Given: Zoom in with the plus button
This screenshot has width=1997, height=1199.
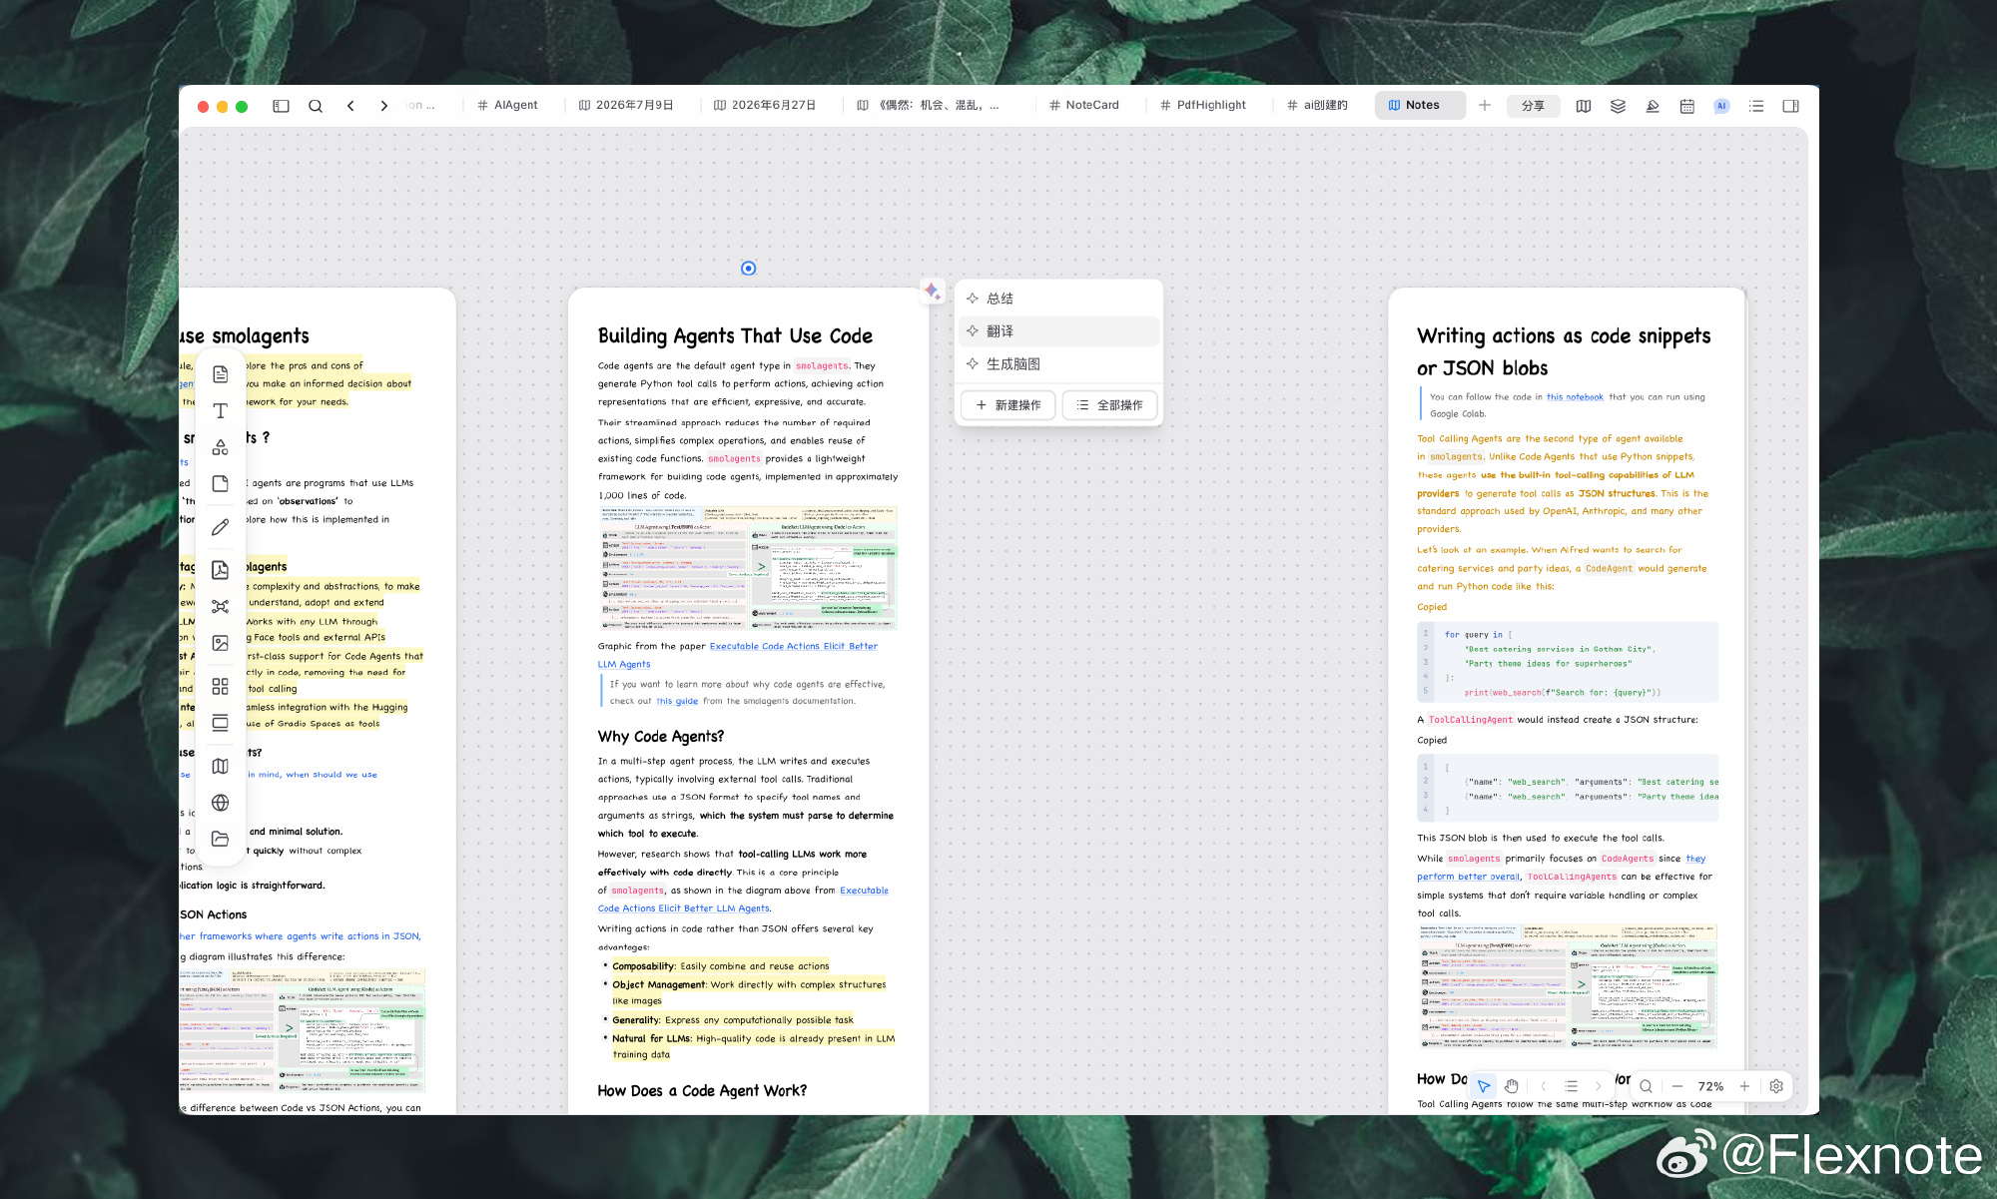Looking at the screenshot, I should pyautogui.click(x=1744, y=1086).
